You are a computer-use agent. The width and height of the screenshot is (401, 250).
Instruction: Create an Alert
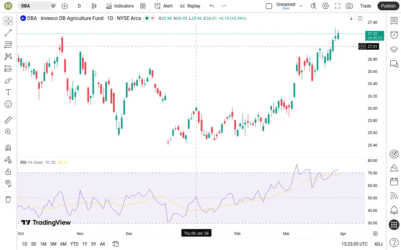[x=164, y=6]
